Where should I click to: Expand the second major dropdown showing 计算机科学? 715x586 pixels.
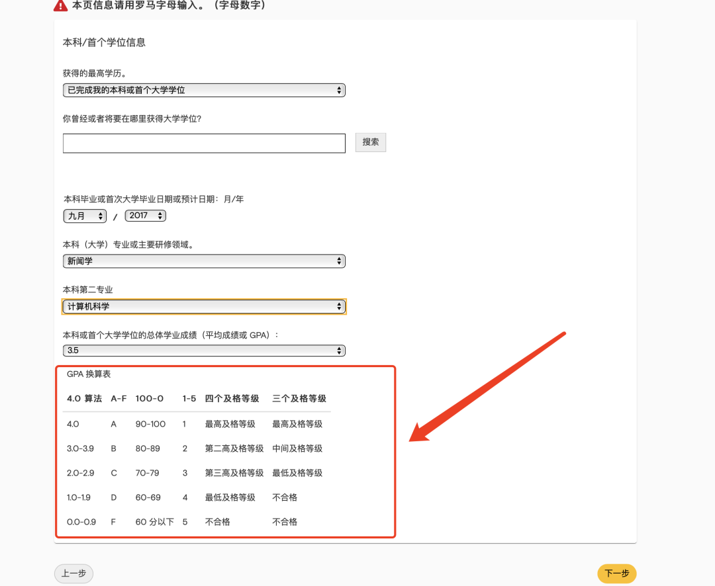[x=204, y=306]
